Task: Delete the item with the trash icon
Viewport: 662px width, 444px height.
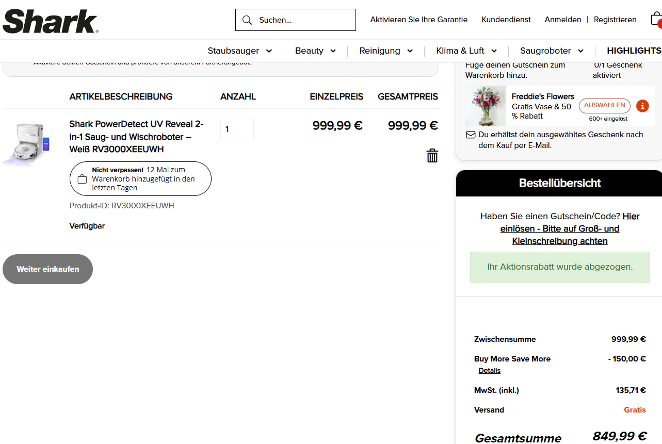Action: click(432, 155)
